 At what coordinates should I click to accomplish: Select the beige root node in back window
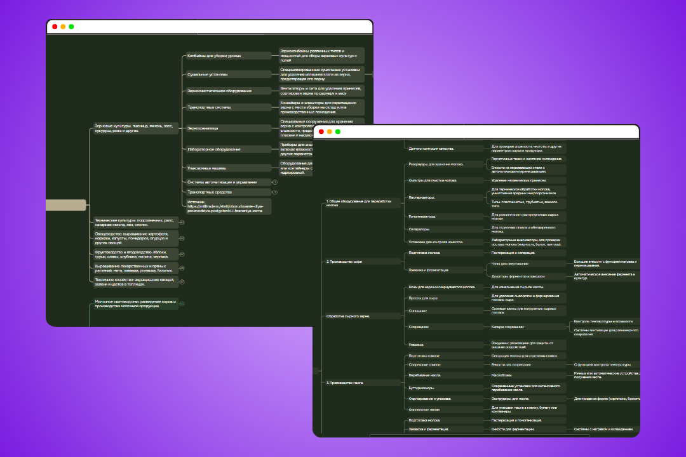coord(66,204)
